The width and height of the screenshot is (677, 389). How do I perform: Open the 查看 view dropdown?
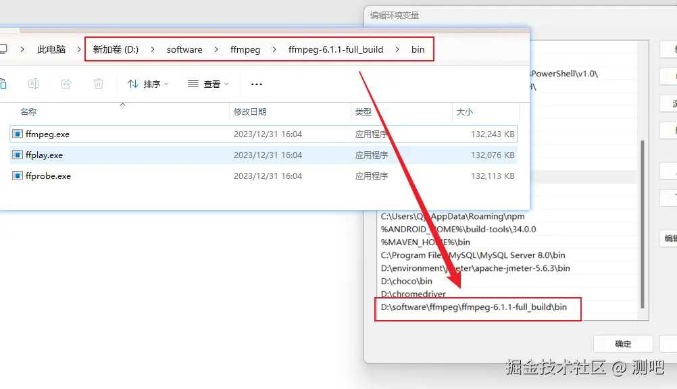(207, 84)
